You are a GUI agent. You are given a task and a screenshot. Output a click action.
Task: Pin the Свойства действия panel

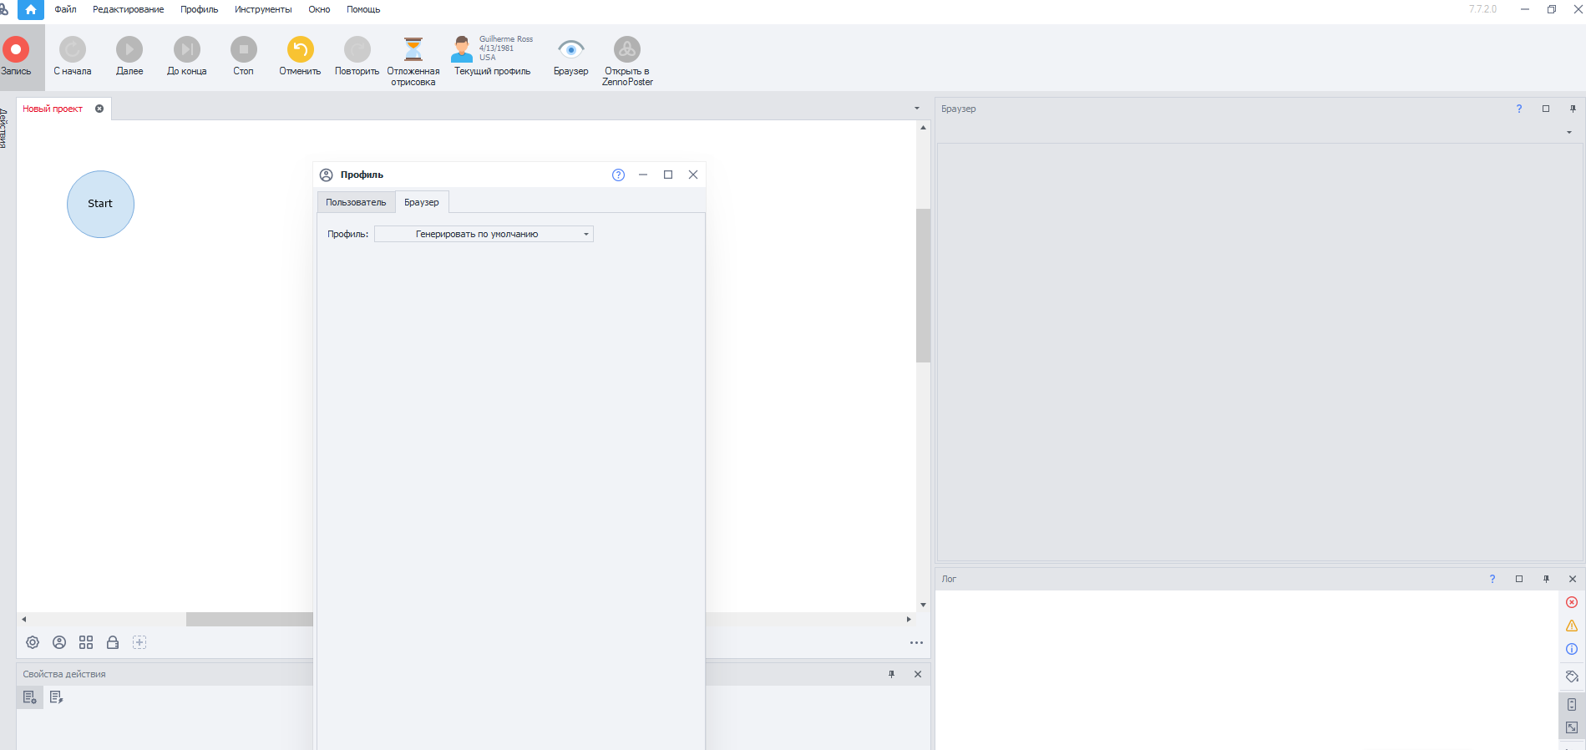891,674
